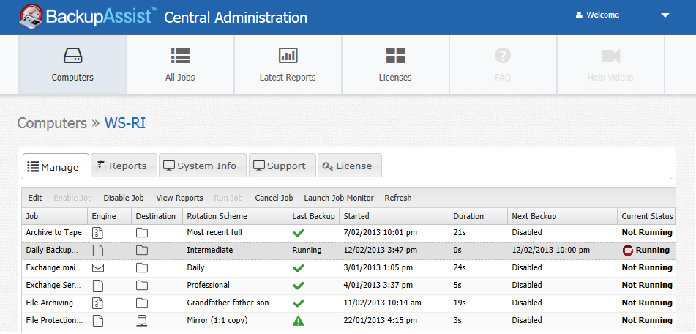The height and width of the screenshot is (334, 696).
Task: Click Archive to Tape engine icon
Action: [97, 232]
